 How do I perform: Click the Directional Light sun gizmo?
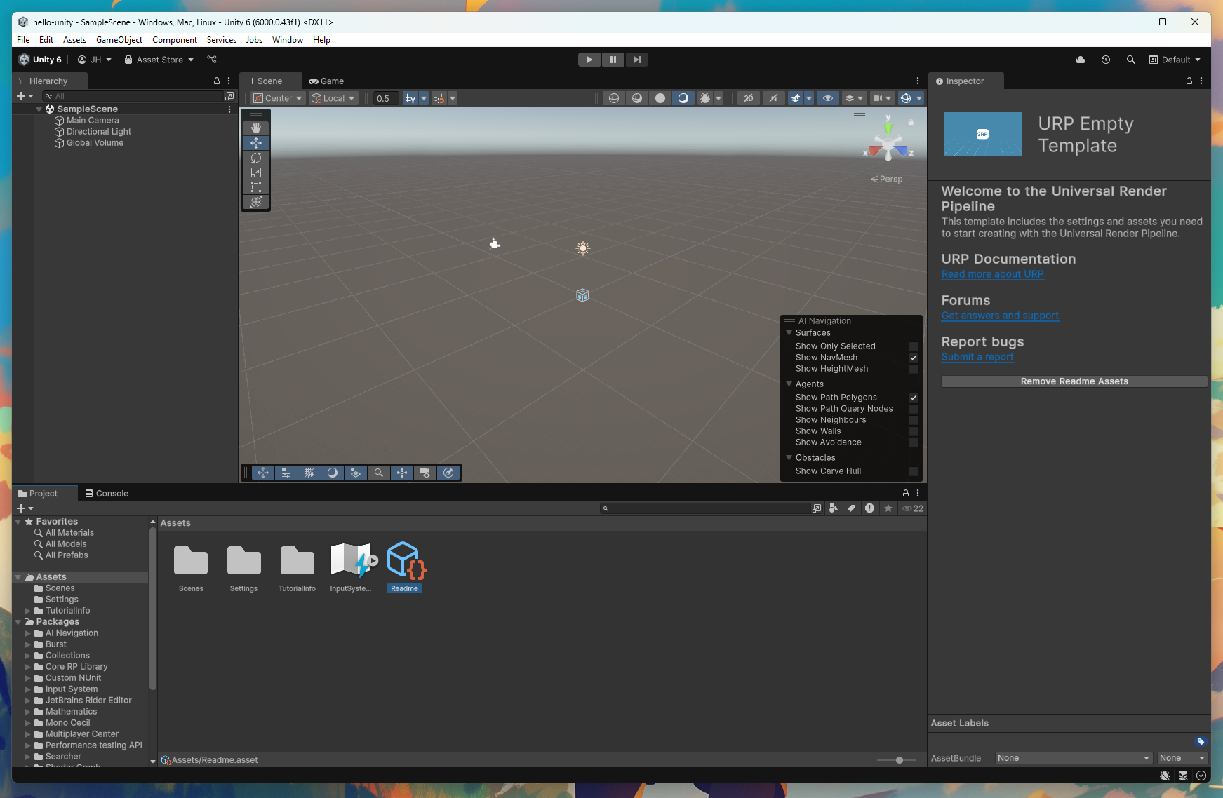point(583,248)
